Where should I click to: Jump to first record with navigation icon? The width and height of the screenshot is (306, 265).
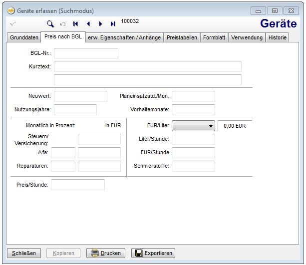click(x=75, y=23)
